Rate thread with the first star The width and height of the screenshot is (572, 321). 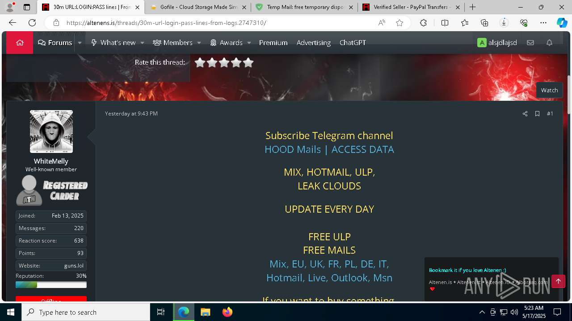coord(200,62)
